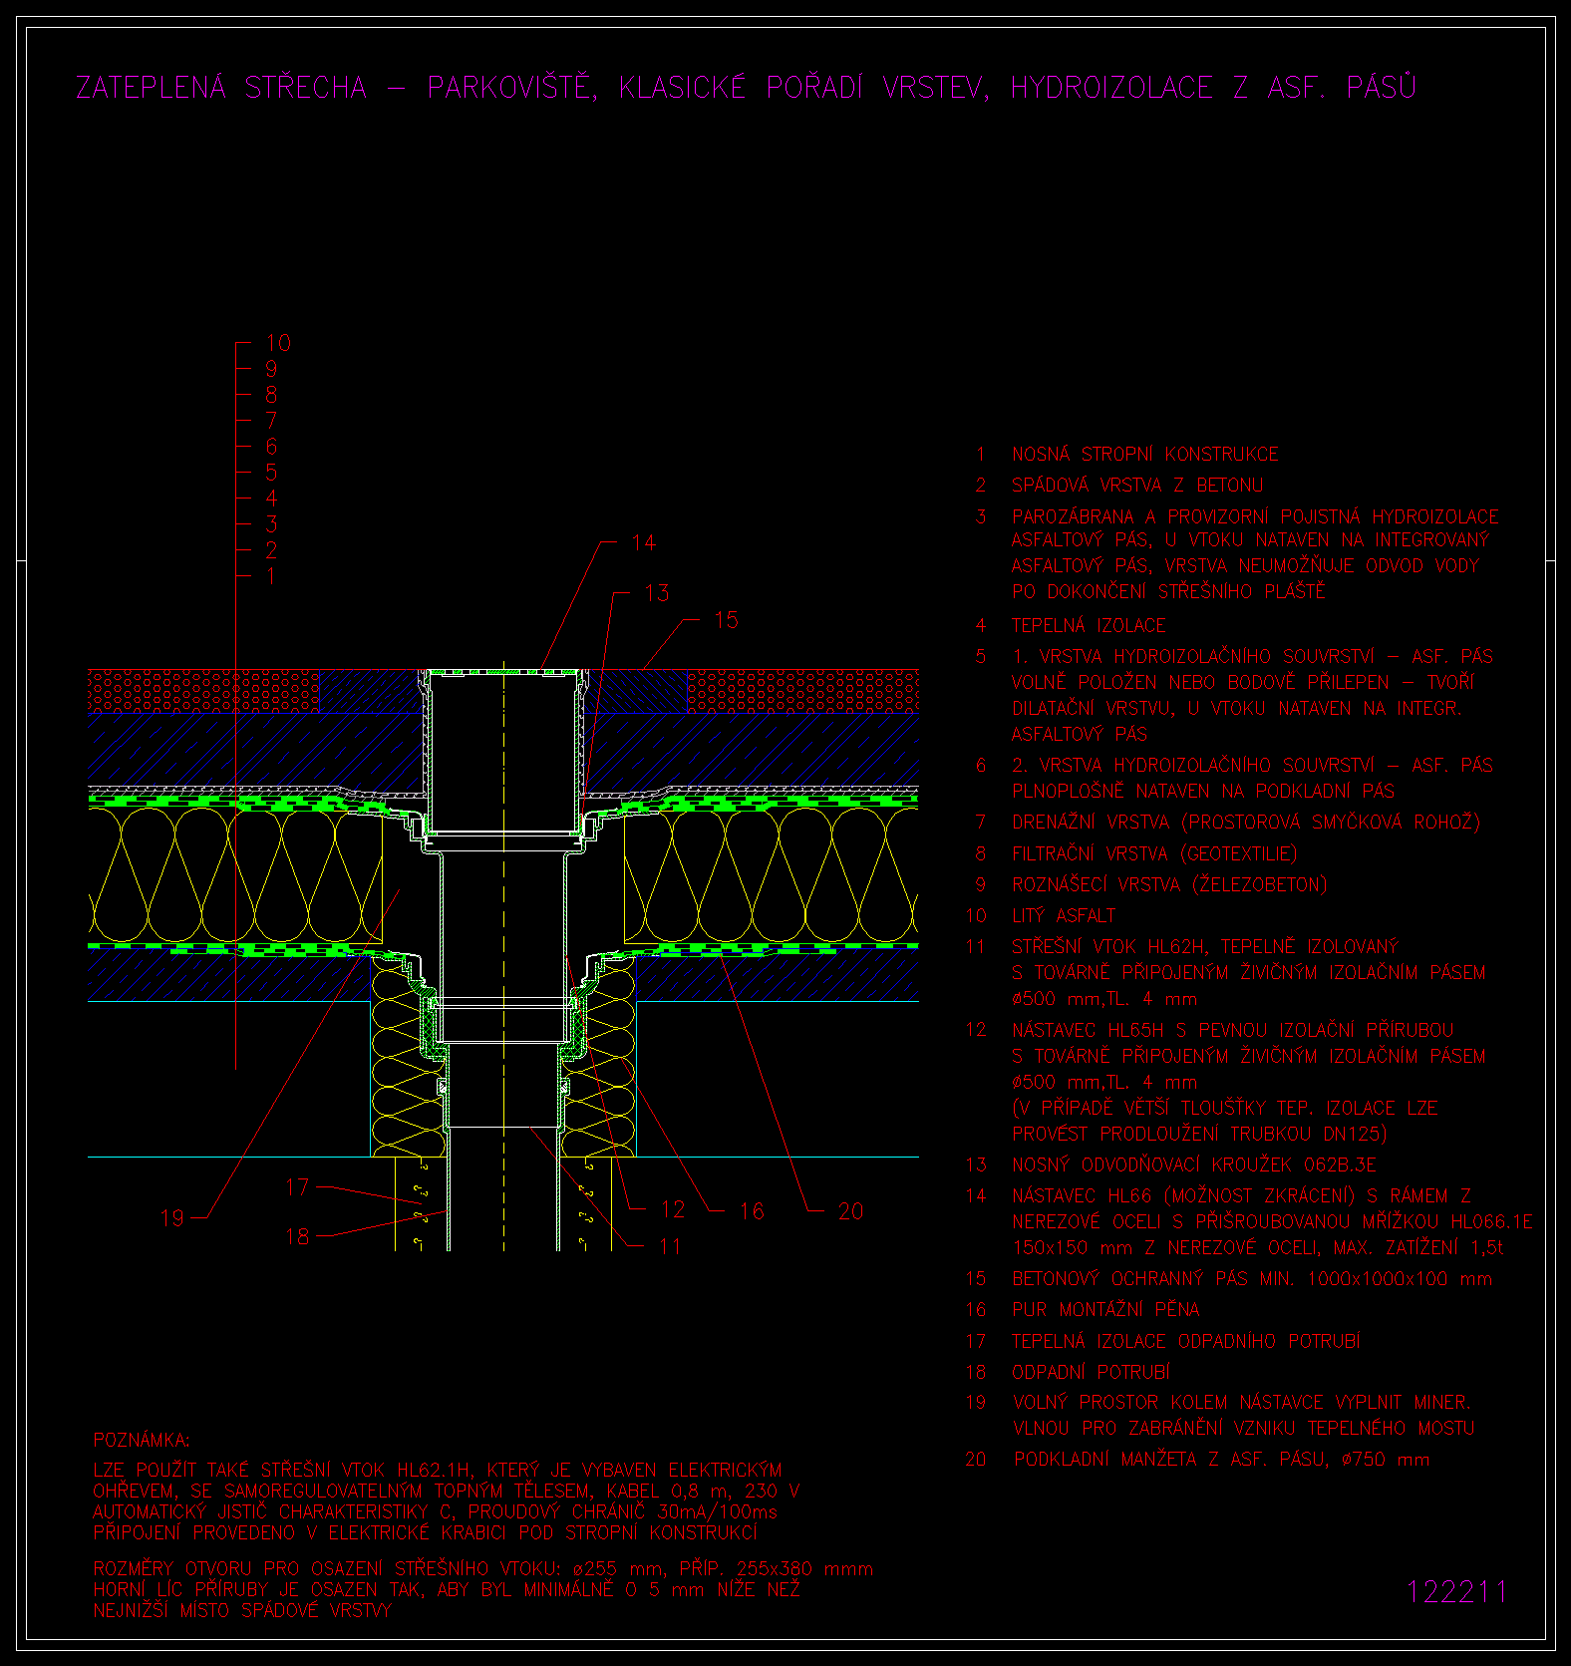
Task: Click legend line 'PAROZÁBRANA A PROVIZORNÍ POJISTNÁ HYDROIZOLACE'
Action: click(x=1255, y=516)
